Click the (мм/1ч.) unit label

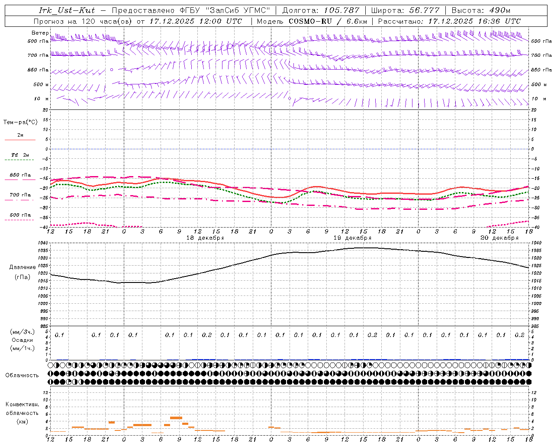(x=23, y=348)
